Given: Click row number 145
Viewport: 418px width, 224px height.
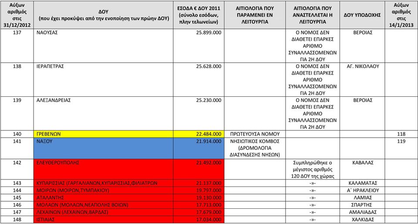Looking at the screenshot, I should 17,197.
